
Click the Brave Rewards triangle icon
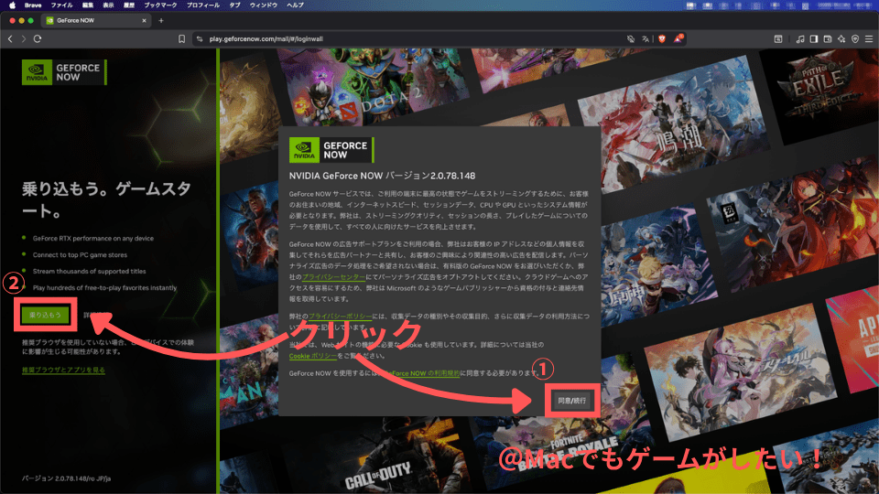(678, 38)
